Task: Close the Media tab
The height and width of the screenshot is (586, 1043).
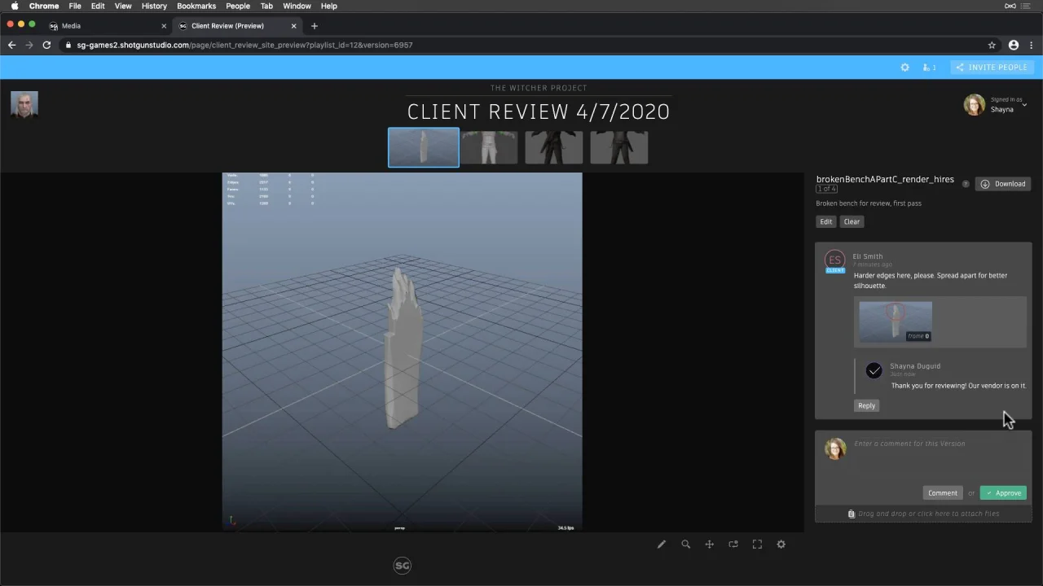Action: coord(163,26)
